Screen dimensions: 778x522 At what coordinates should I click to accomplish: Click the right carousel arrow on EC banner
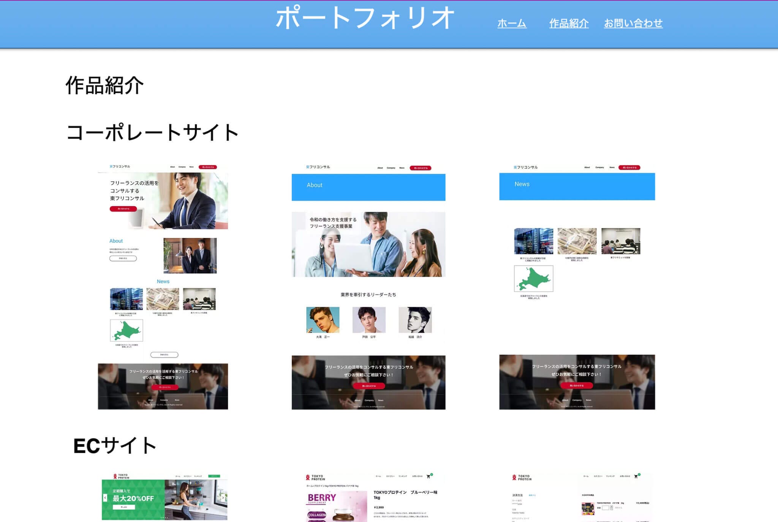[223, 498]
